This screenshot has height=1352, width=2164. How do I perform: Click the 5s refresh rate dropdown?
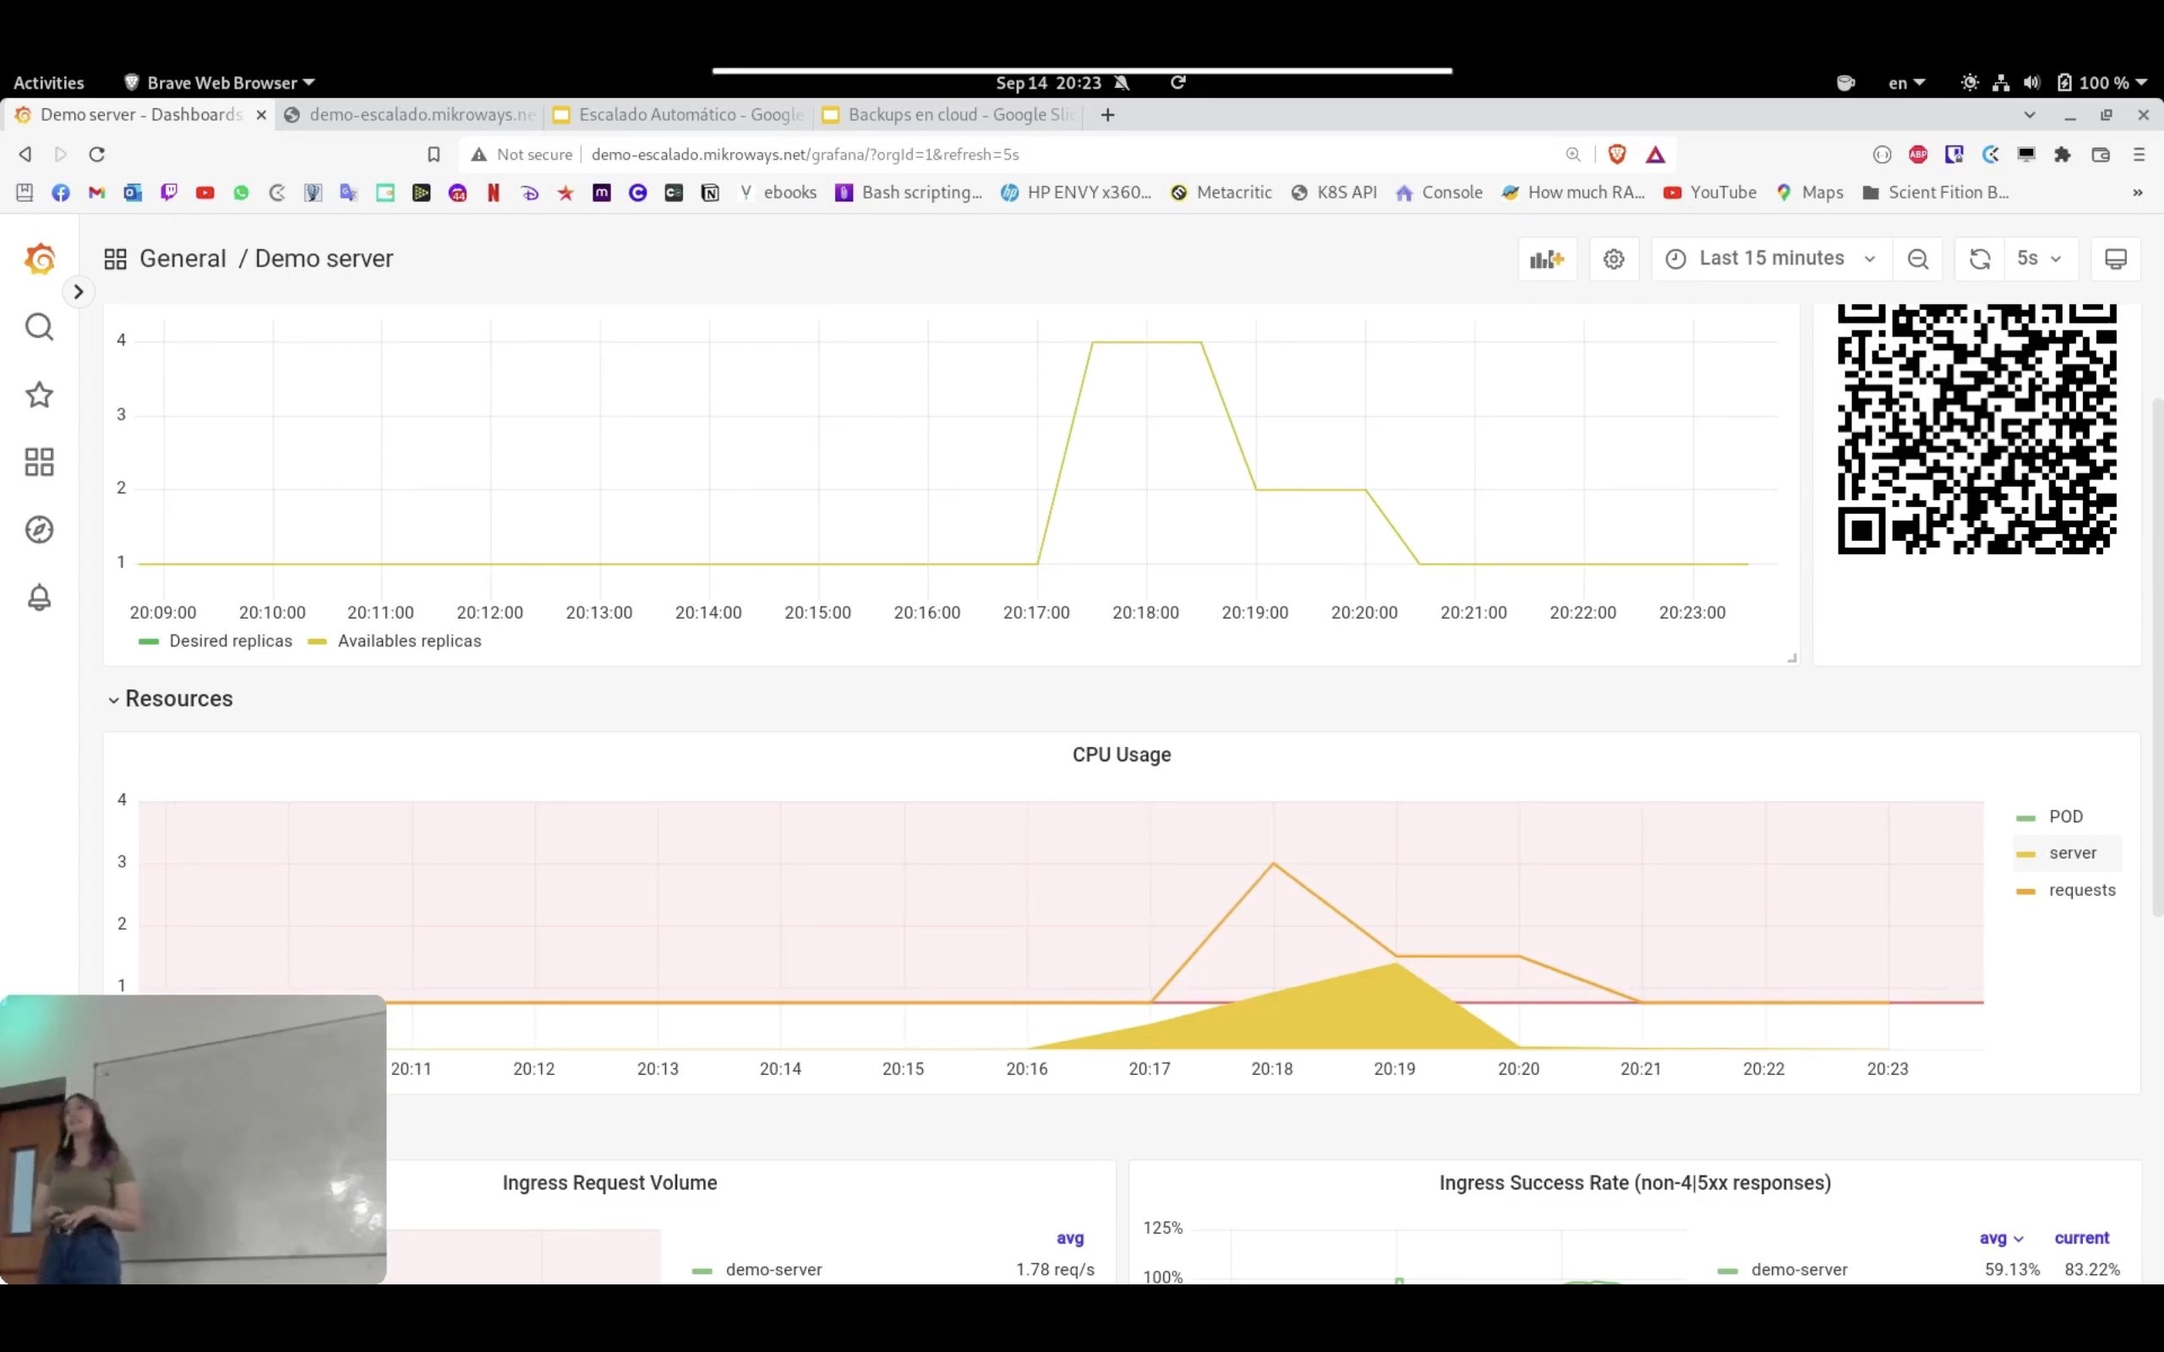click(2038, 257)
